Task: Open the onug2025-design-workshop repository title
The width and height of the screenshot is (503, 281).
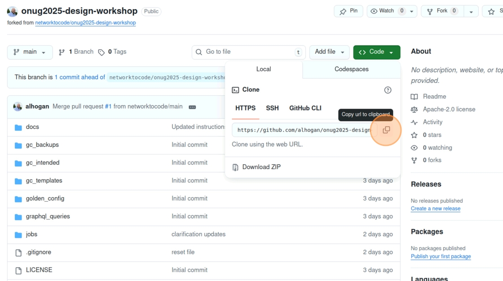Action: tap(79, 11)
